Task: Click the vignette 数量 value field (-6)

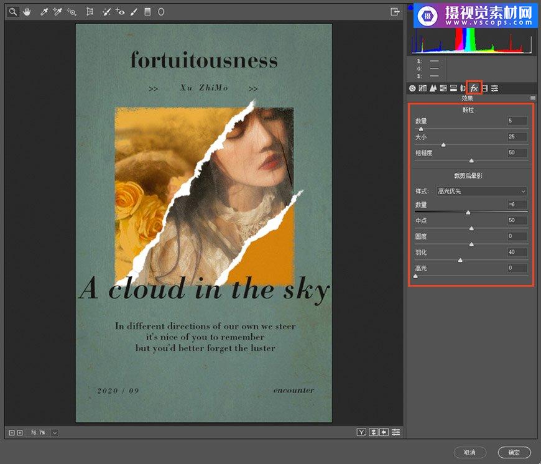Action: (x=517, y=204)
